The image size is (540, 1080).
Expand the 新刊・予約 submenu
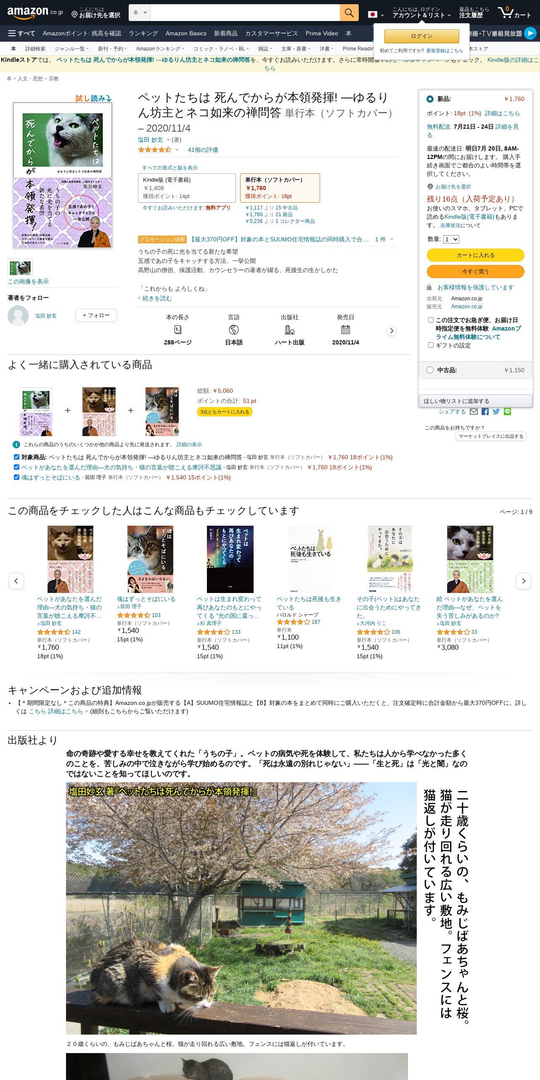pos(112,49)
